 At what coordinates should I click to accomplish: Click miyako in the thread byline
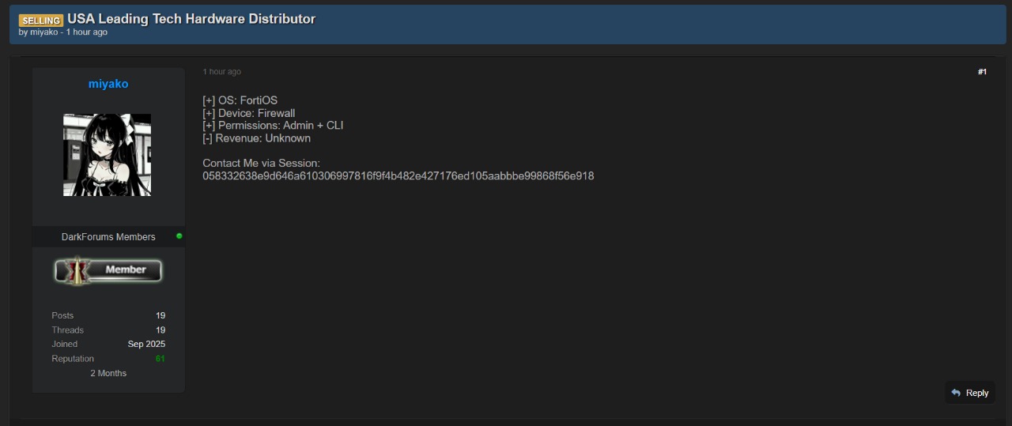click(x=44, y=32)
